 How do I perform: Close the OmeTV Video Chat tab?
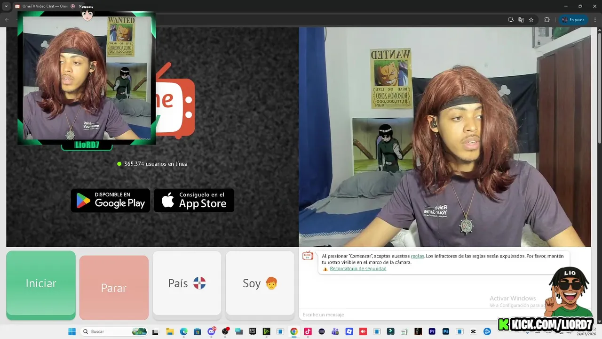(x=79, y=6)
